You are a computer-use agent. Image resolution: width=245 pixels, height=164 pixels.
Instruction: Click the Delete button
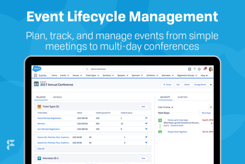[x=187, y=85]
